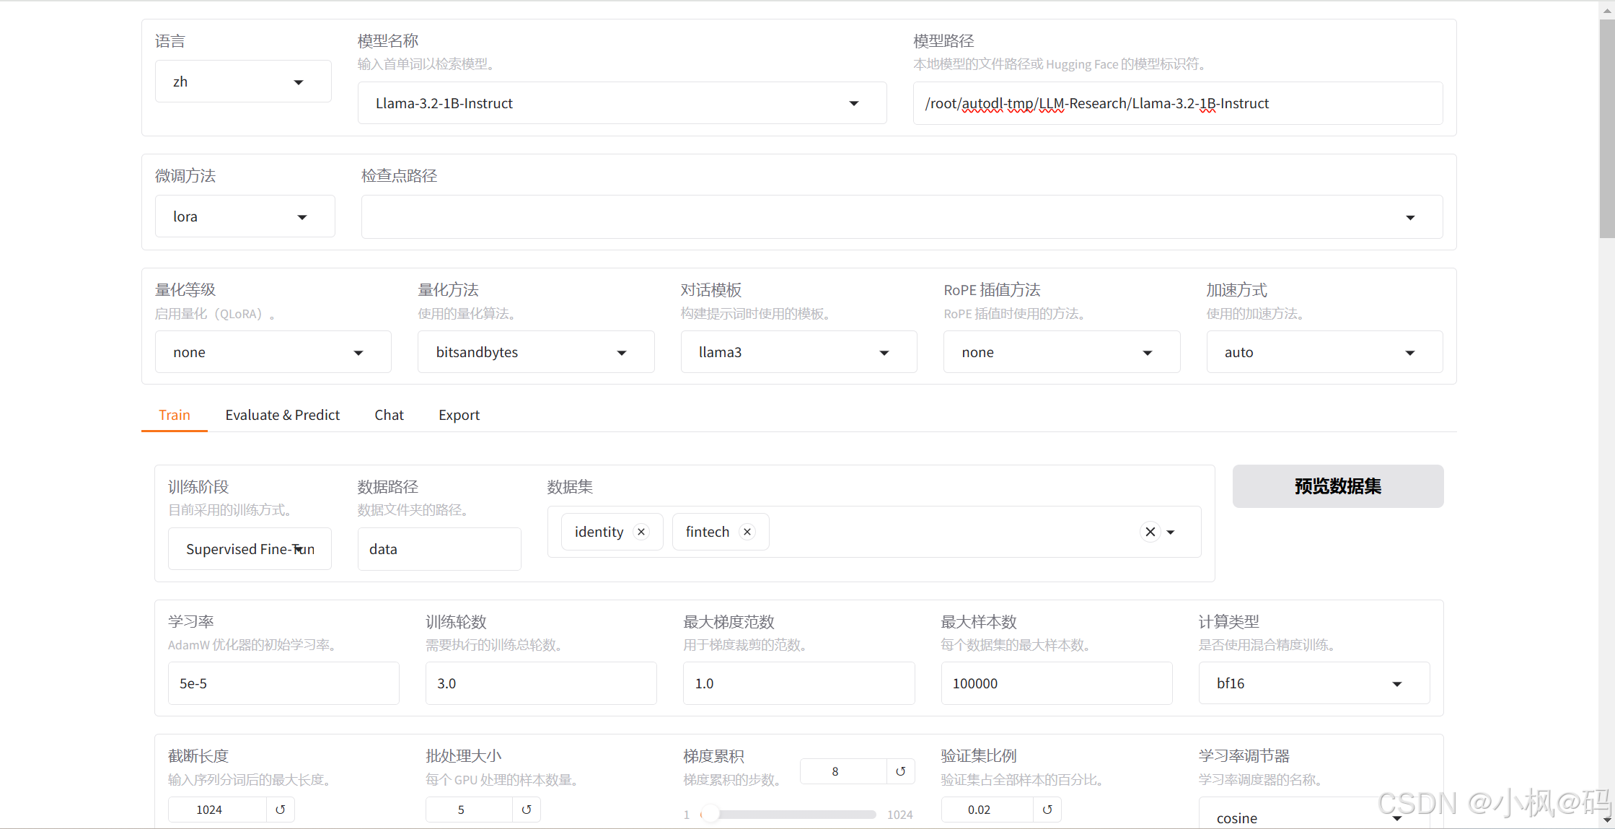Click the 截断长度 1024 number field

coord(218,810)
